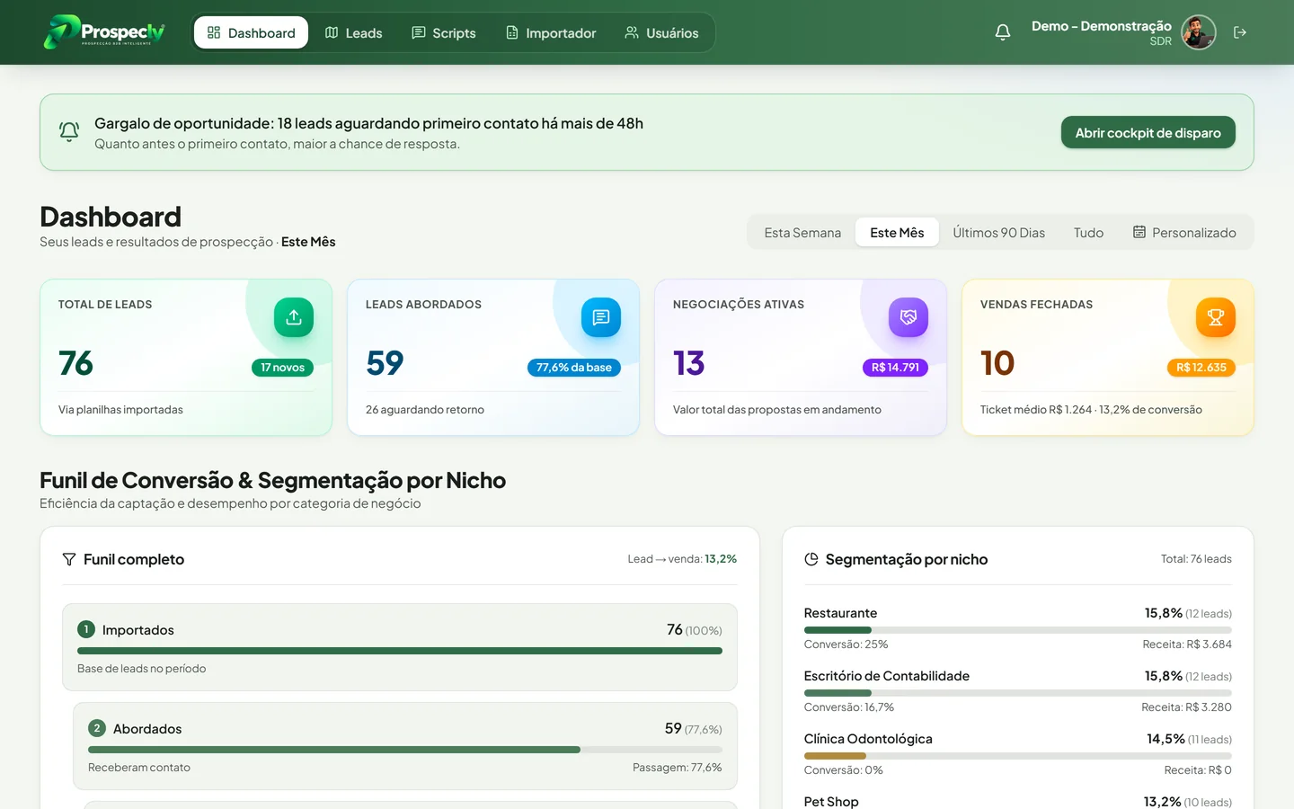Open the Scripts nav tab
The image size is (1294, 809).
tap(444, 32)
